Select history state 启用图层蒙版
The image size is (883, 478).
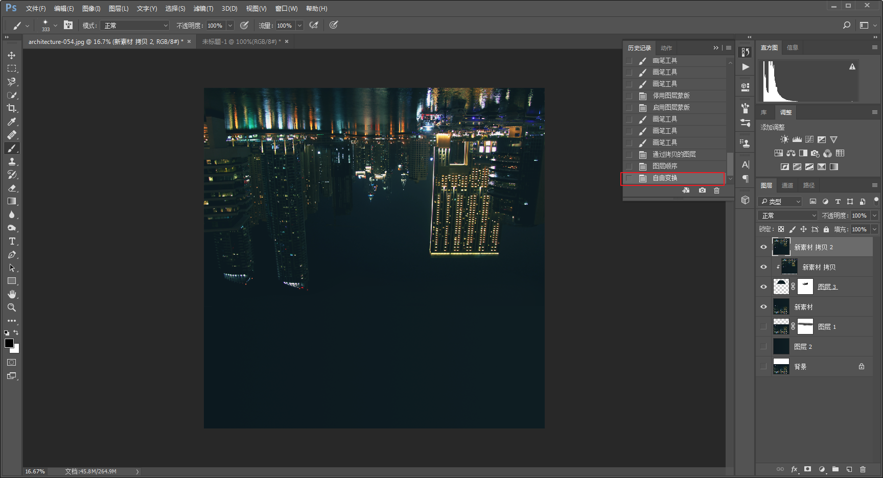(675, 107)
